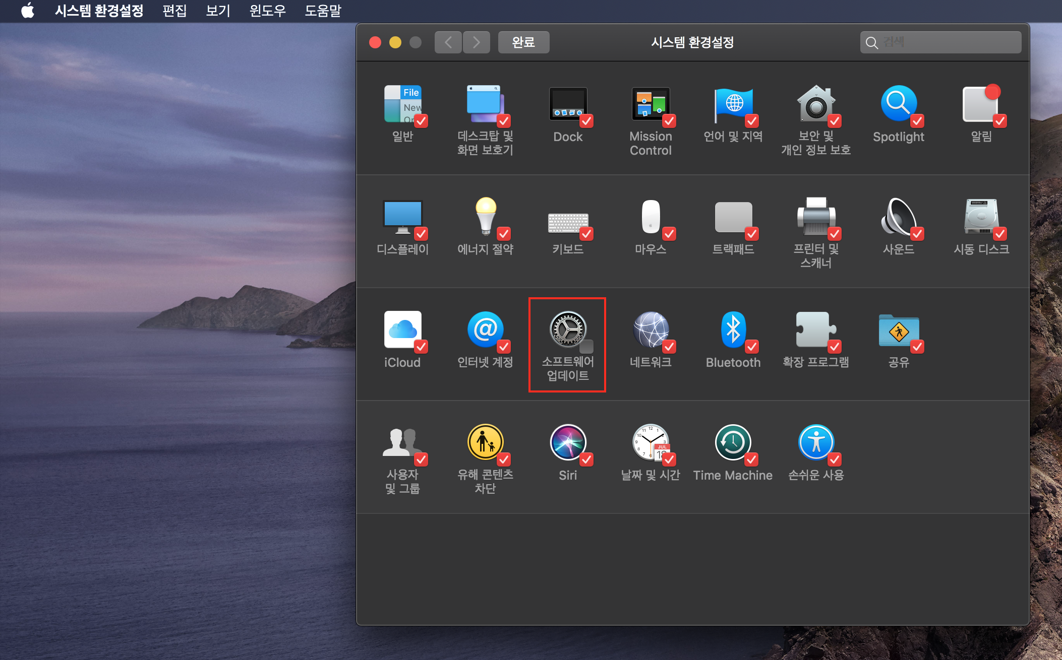Uncheck the 키보드 pane checkbox
The width and height of the screenshot is (1062, 660).
(586, 234)
